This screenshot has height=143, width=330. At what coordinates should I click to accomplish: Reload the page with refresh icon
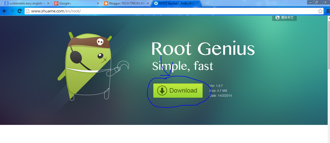point(19,11)
